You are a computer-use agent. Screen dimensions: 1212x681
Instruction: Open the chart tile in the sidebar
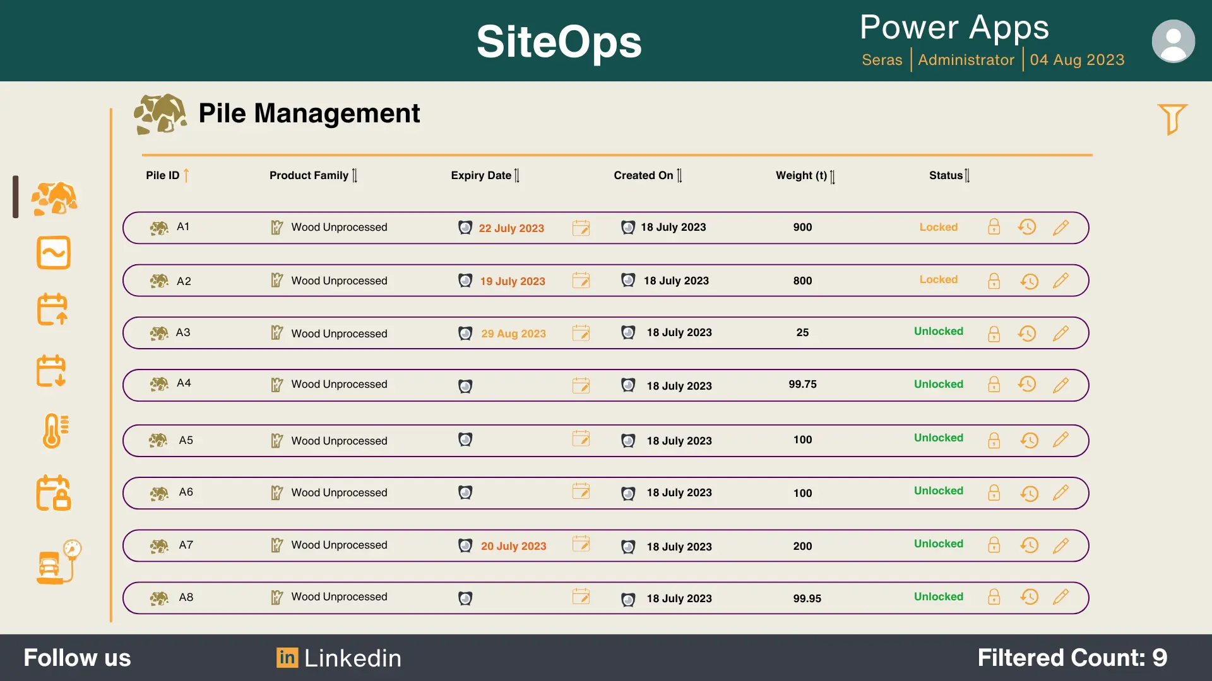click(54, 253)
